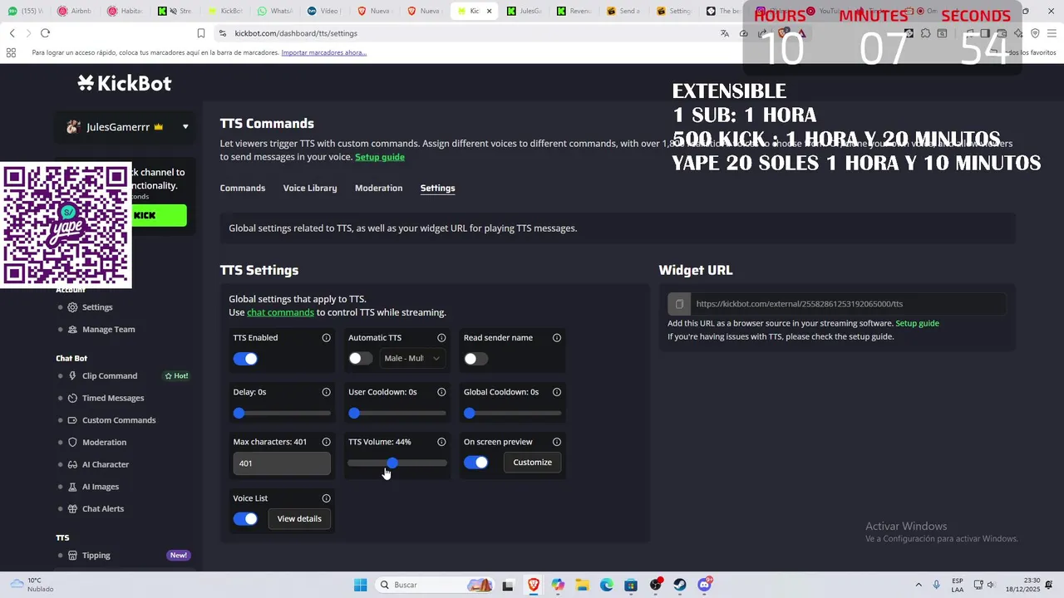The image size is (1064, 598).
Task: Open Brave browser from the taskbar
Action: tap(533, 585)
